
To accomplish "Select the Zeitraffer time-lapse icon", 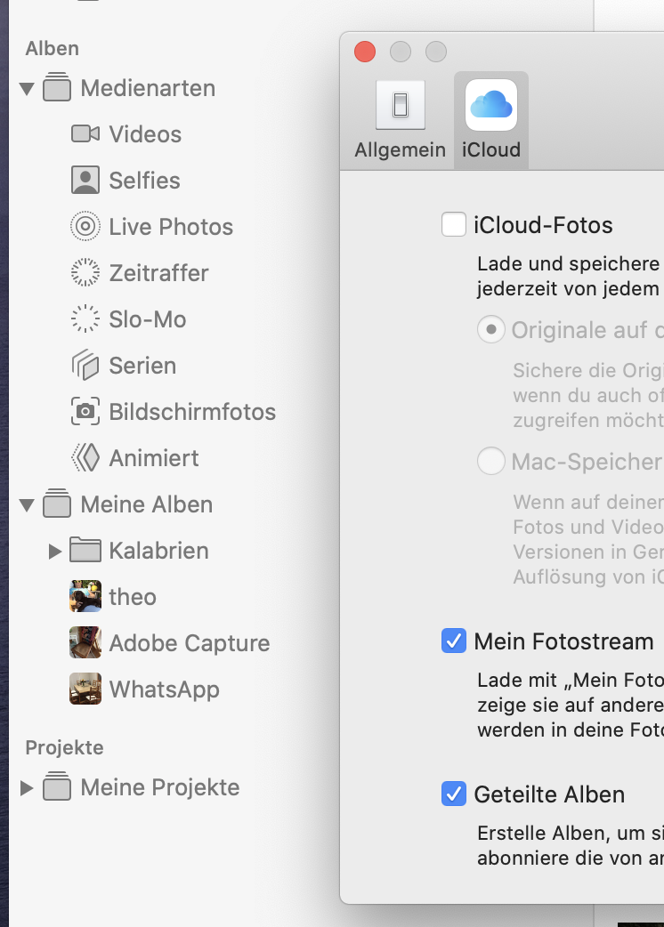I will [85, 273].
